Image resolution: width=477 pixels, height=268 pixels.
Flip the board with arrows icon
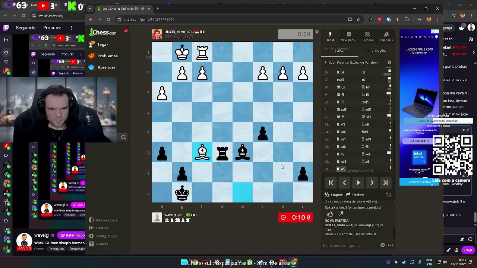pyautogui.click(x=388, y=195)
